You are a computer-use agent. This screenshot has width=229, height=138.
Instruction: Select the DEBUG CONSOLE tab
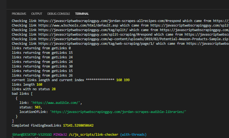(58, 14)
